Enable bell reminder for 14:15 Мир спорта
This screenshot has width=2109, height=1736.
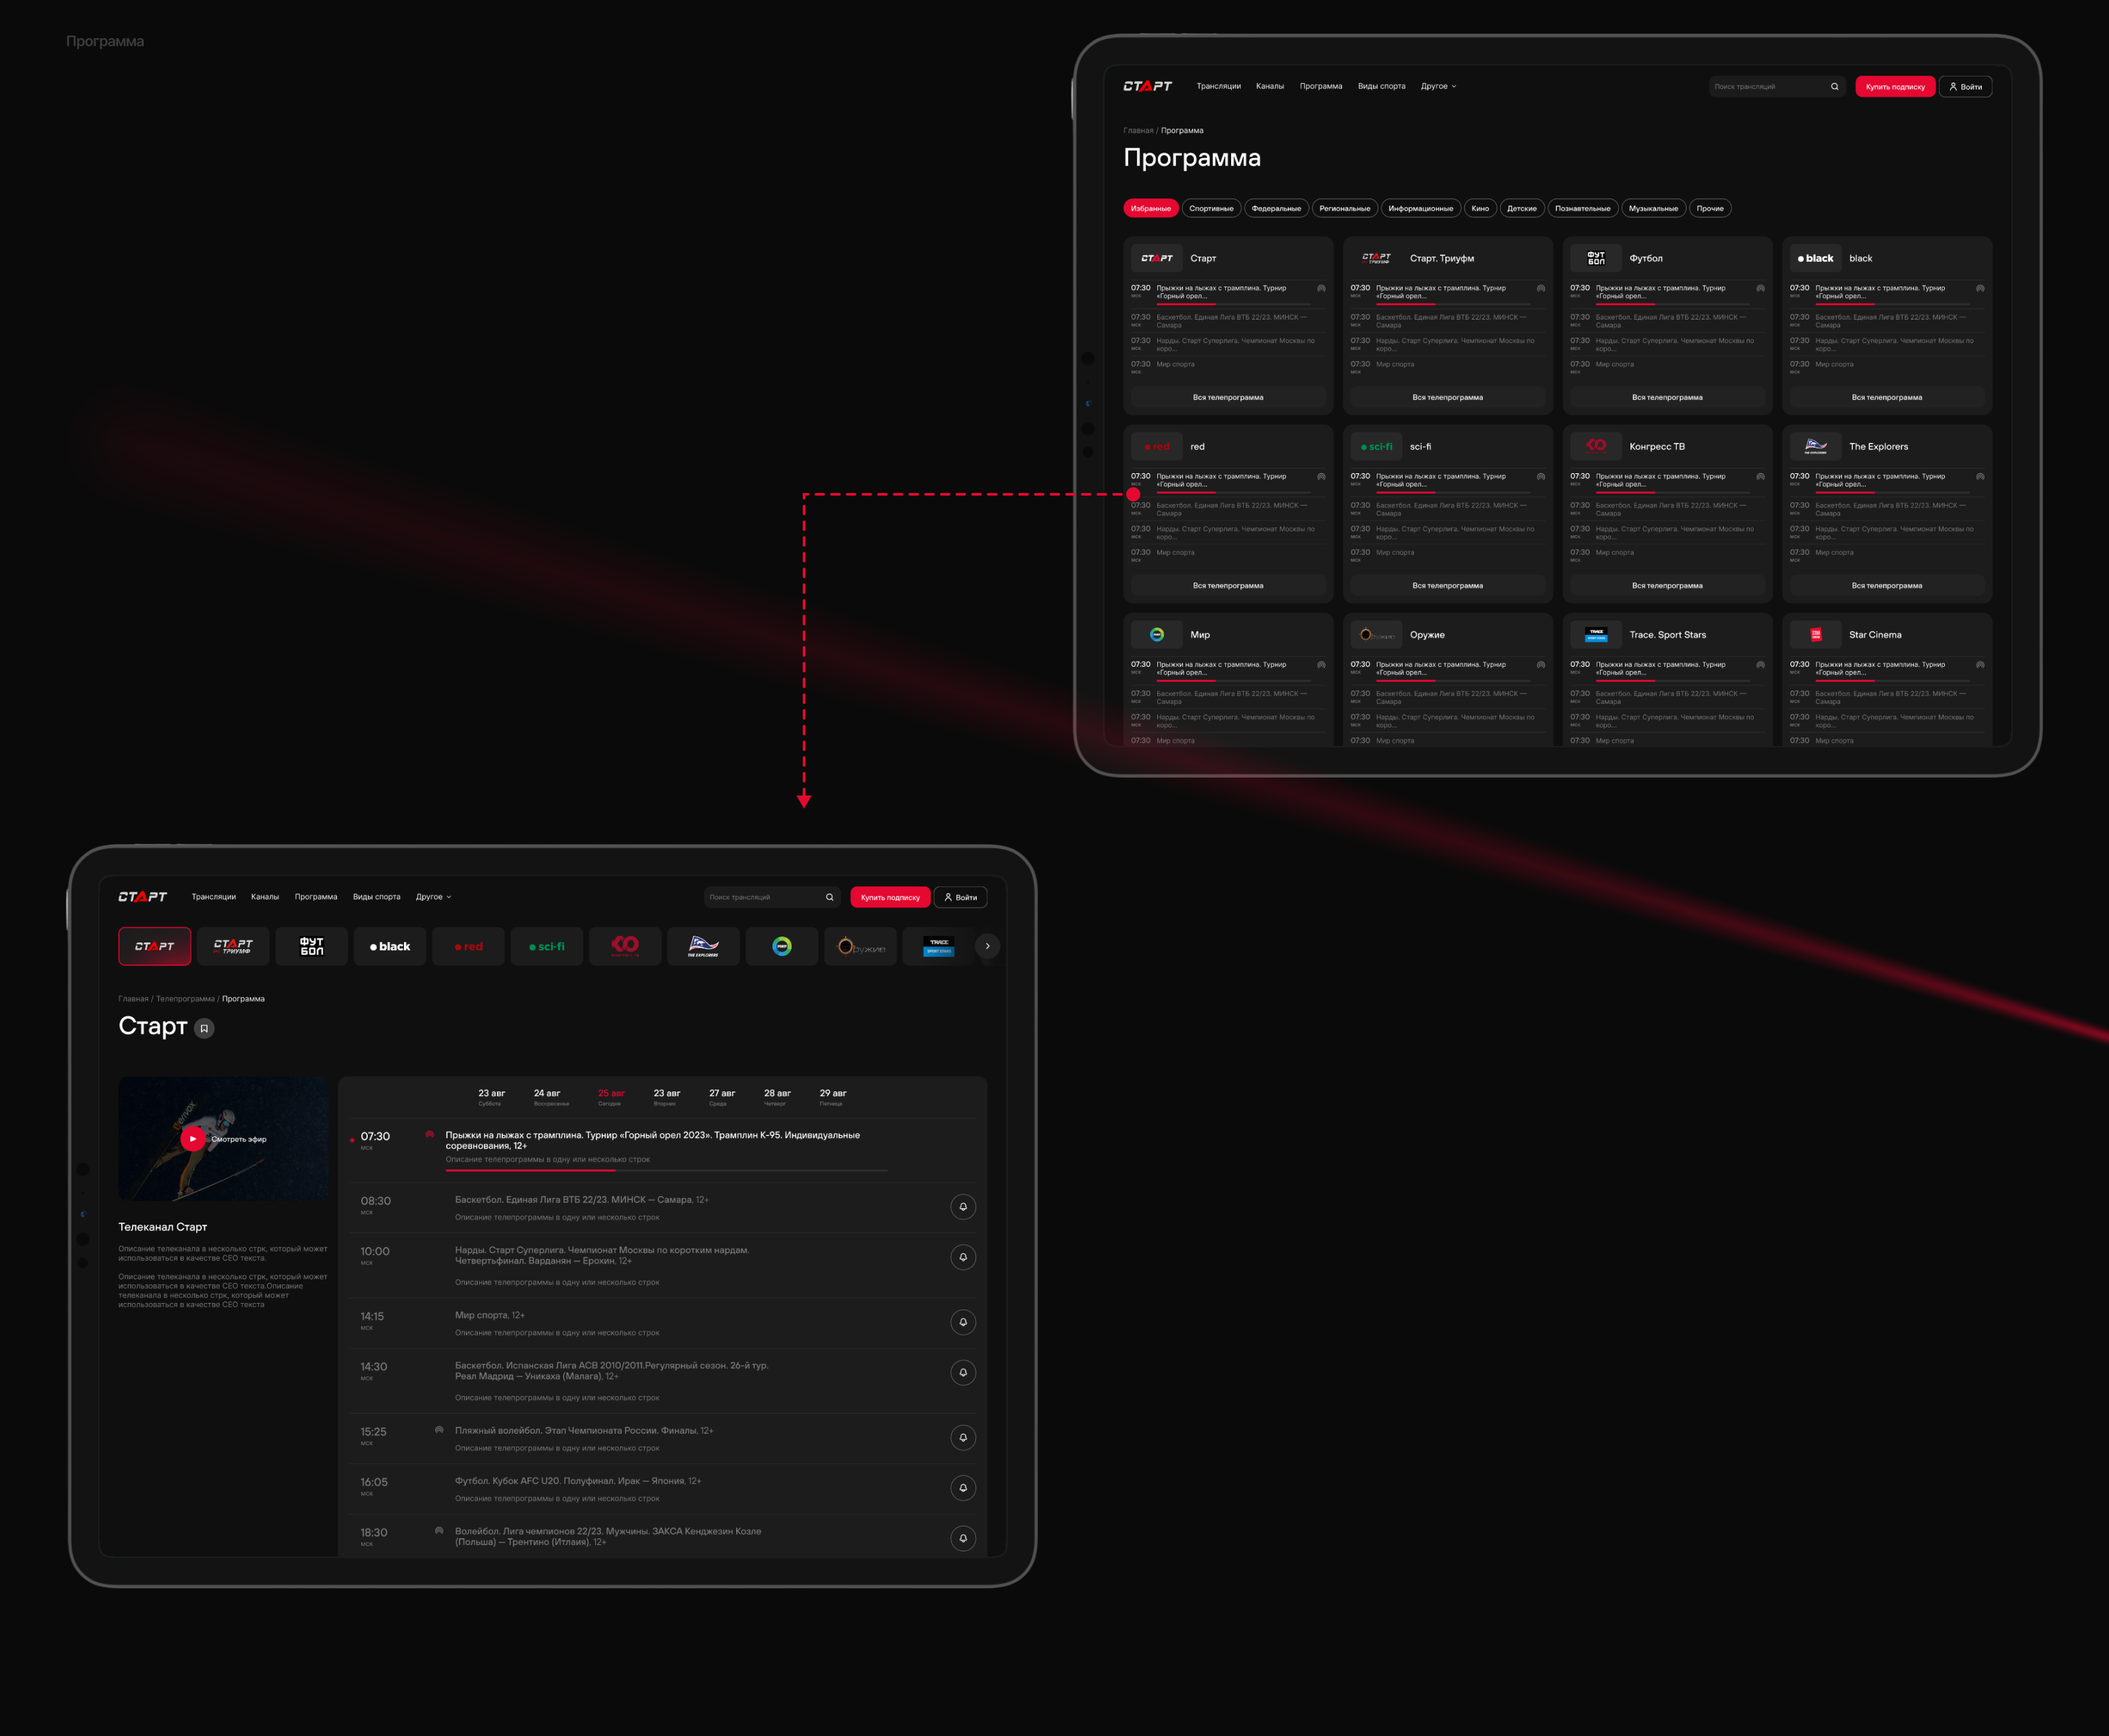[x=962, y=1322]
